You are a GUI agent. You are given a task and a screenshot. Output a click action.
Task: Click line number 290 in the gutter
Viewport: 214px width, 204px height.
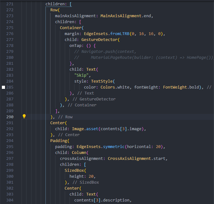click(x=10, y=117)
